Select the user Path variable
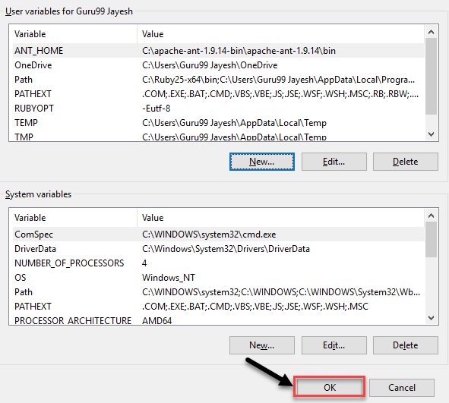The width and height of the screenshot is (449, 403). coord(219,80)
